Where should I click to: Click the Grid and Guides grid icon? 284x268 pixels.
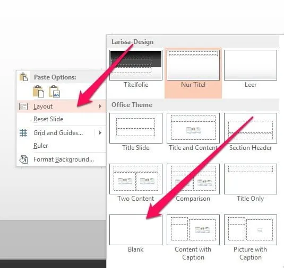point(23,133)
